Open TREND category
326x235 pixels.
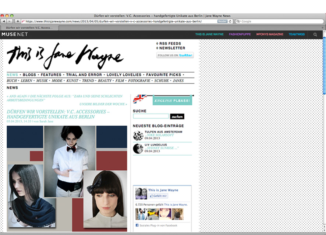[x=88, y=81]
